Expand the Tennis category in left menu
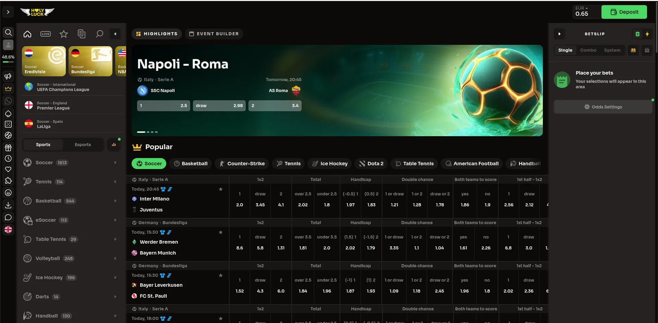The height and width of the screenshot is (323, 658). [115, 182]
